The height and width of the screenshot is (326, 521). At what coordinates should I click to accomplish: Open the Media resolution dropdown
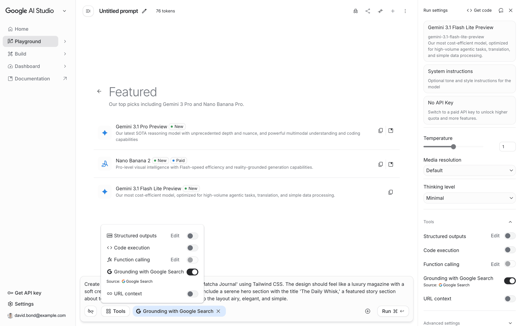point(469,171)
